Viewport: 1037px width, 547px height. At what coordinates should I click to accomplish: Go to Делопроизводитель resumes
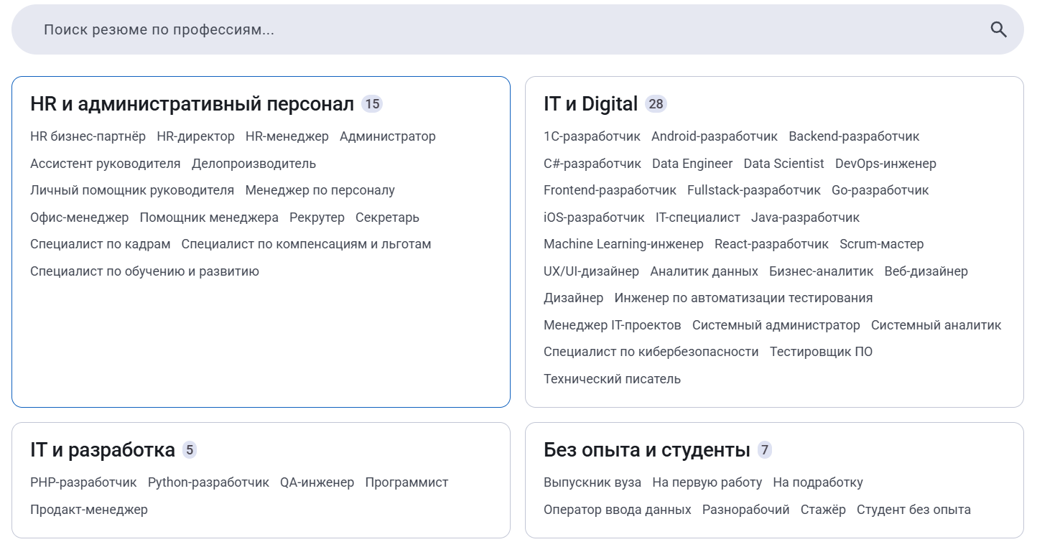click(254, 164)
